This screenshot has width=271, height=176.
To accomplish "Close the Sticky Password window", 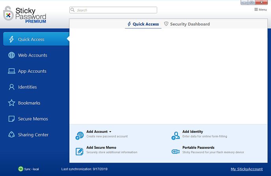I will tap(262, 2).
